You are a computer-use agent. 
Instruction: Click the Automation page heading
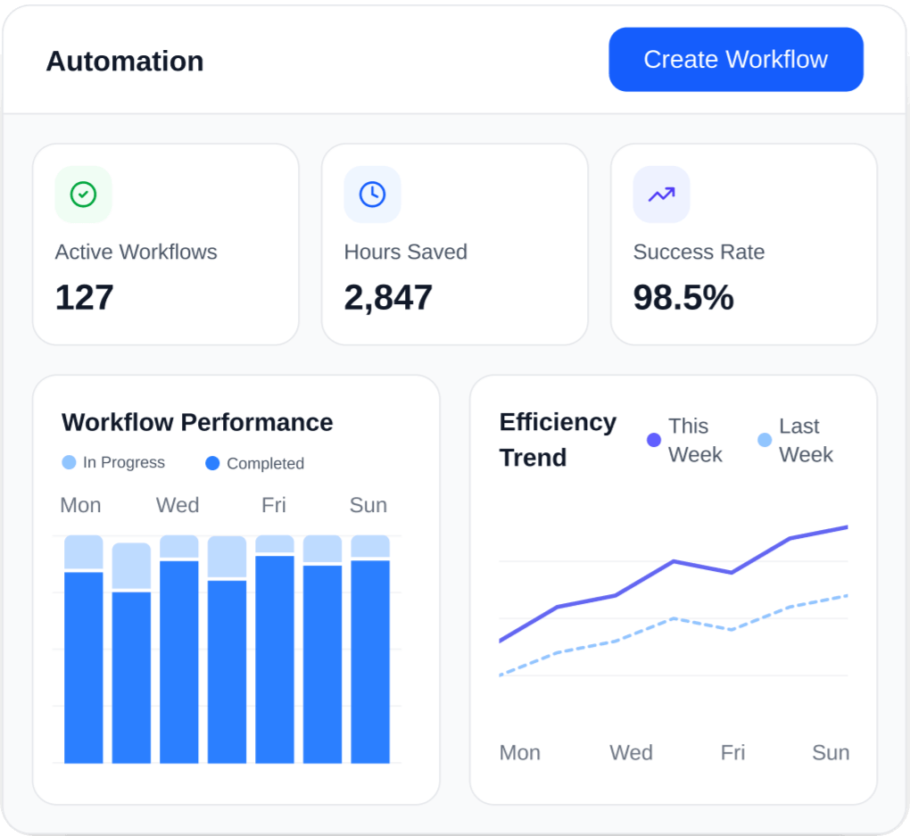click(125, 61)
